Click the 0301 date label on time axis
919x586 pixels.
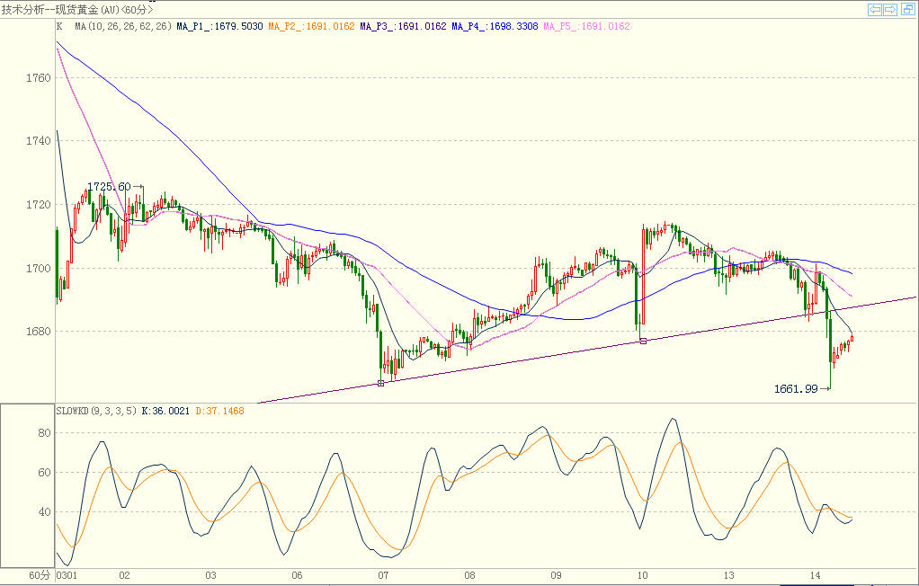pos(67,575)
